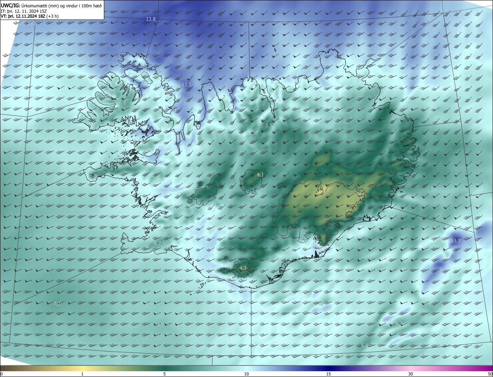Click the '1' tick on the color scale
This screenshot has height=377, width=493.
[82, 374]
